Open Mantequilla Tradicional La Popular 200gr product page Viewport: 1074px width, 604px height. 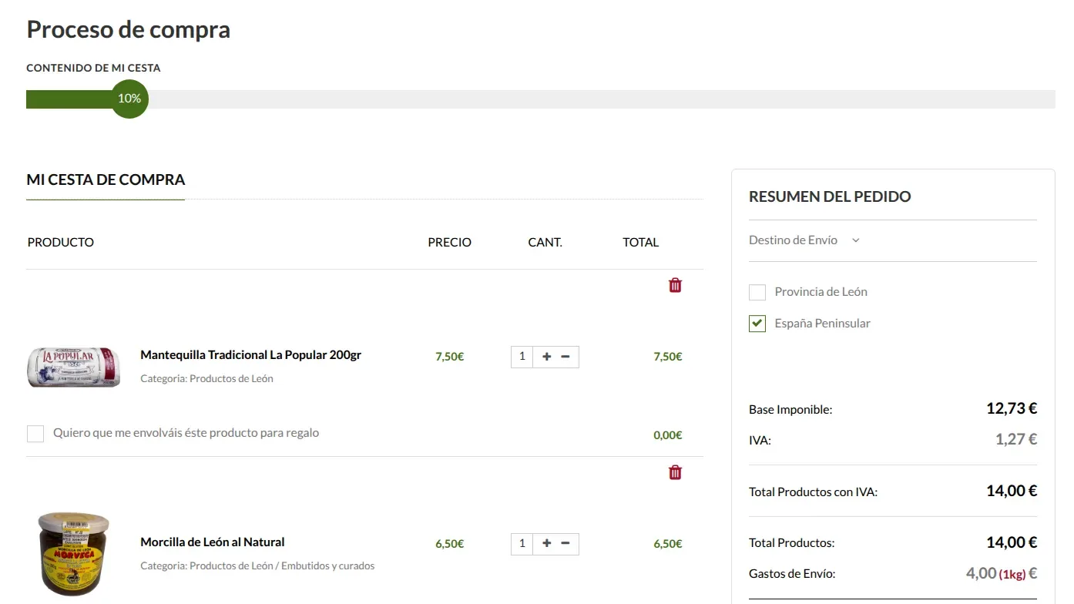(250, 355)
